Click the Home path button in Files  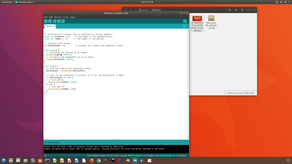tap(143, 10)
